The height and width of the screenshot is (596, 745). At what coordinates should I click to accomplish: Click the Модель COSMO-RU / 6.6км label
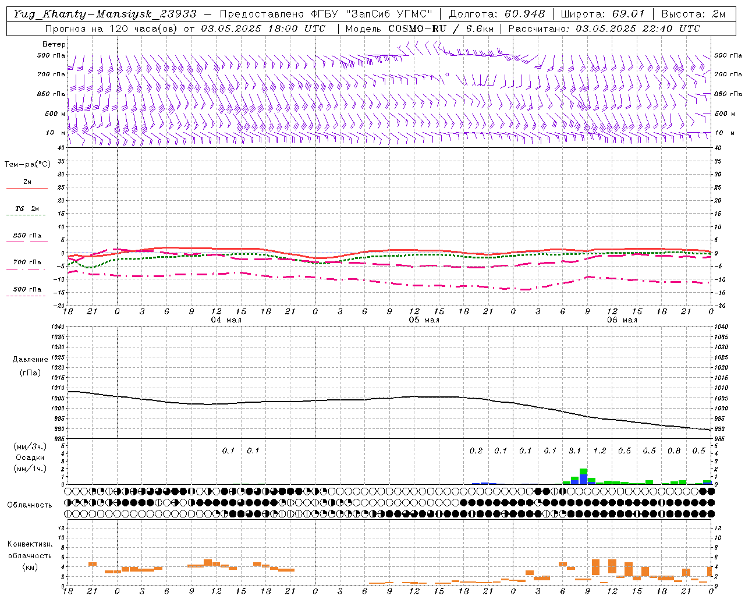(x=420, y=29)
